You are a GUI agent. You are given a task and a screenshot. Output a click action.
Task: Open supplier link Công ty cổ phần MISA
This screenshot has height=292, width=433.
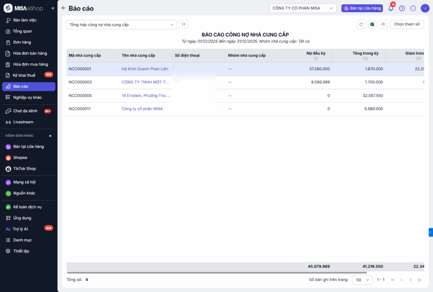point(142,109)
